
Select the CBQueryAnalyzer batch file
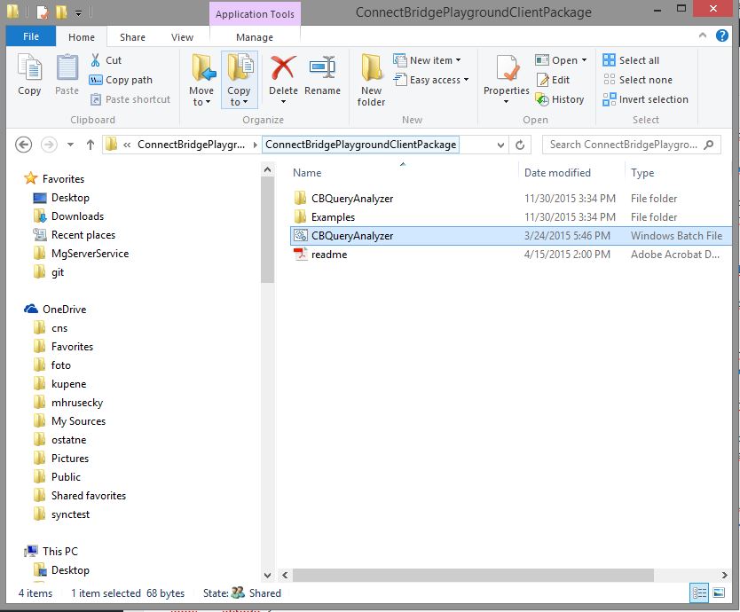511,235
